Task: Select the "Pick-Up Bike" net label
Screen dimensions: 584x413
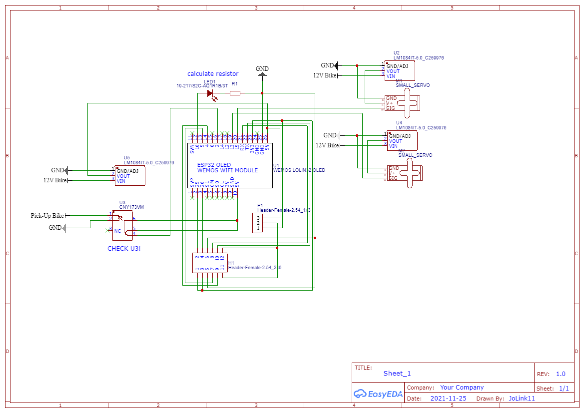Action: click(47, 216)
